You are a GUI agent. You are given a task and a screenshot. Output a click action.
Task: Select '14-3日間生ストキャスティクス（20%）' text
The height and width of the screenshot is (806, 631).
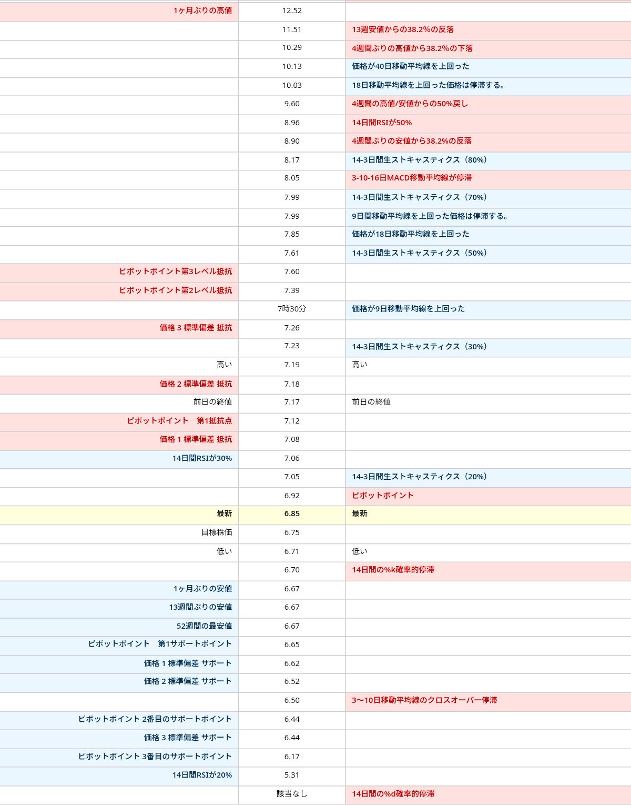pos(421,477)
